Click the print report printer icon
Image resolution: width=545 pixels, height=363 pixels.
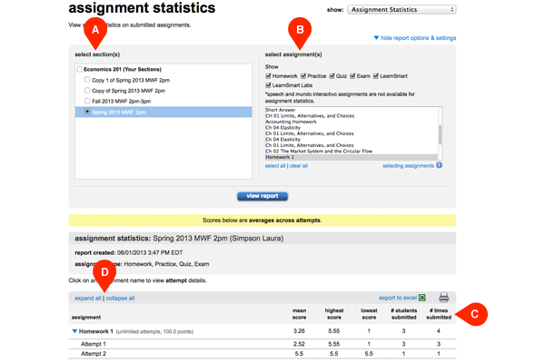coord(444,297)
